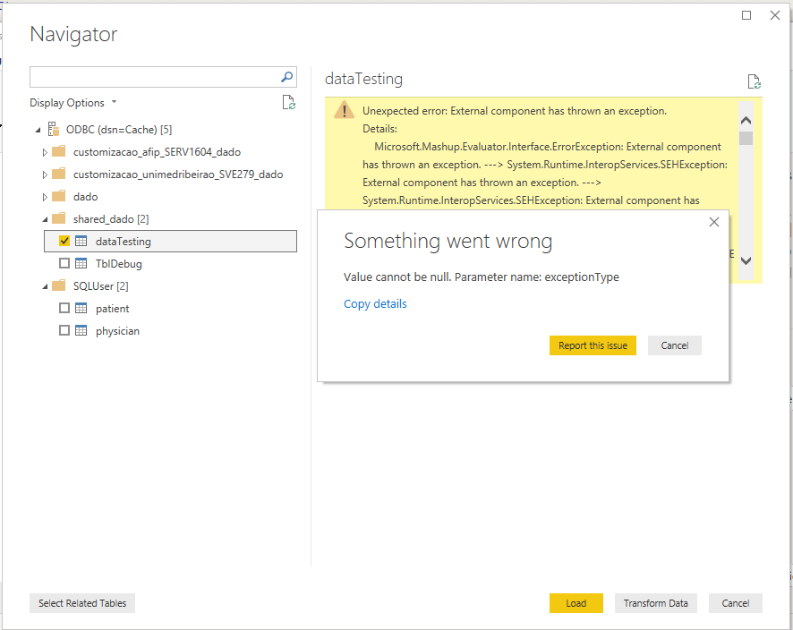Select the TblDebug tree row label
This screenshot has width=793, height=630.
119,263
